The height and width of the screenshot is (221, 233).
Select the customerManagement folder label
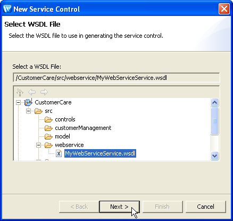coord(83,128)
